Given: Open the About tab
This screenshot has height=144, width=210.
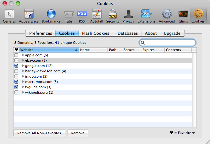Looking at the screenshot, I should point(151,33).
